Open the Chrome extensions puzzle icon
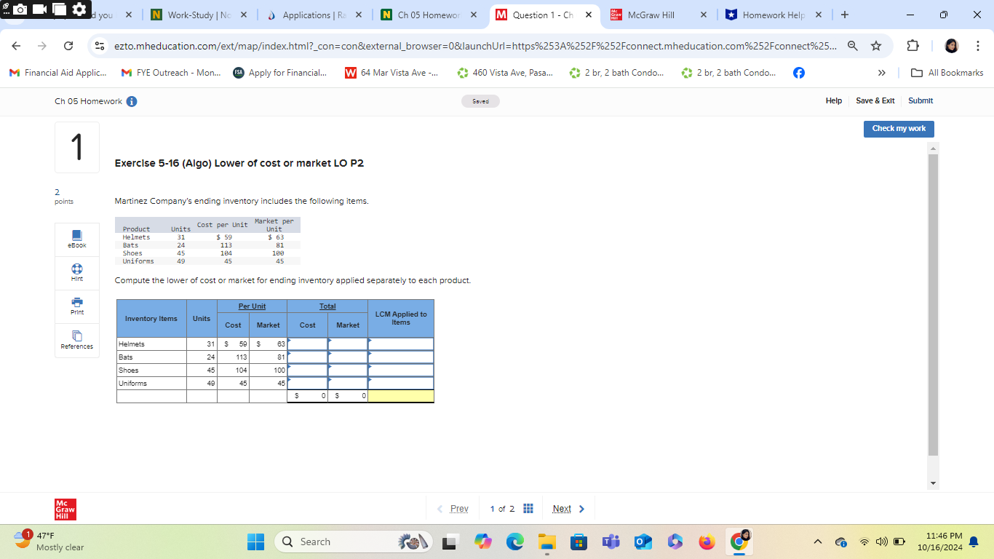The width and height of the screenshot is (994, 559). (x=913, y=45)
